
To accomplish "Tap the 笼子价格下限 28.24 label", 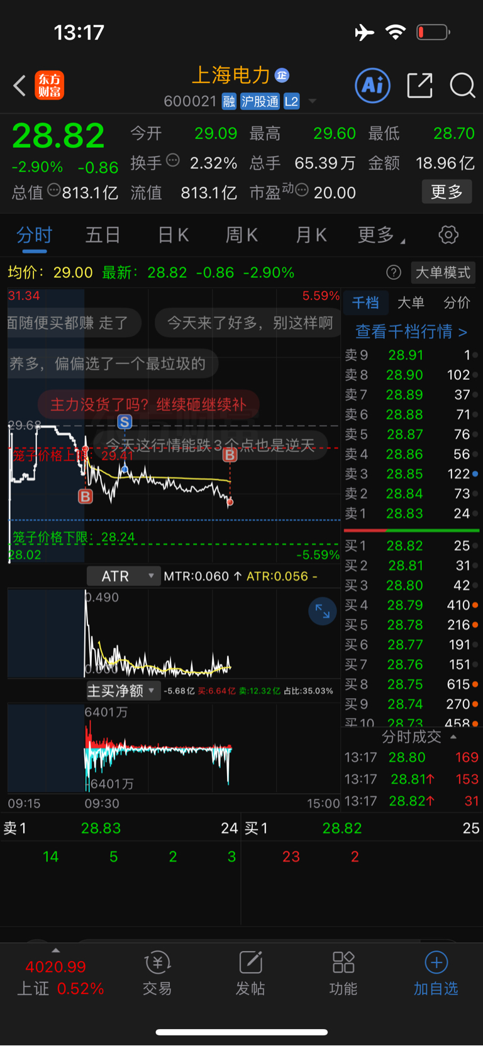I will coord(74,537).
